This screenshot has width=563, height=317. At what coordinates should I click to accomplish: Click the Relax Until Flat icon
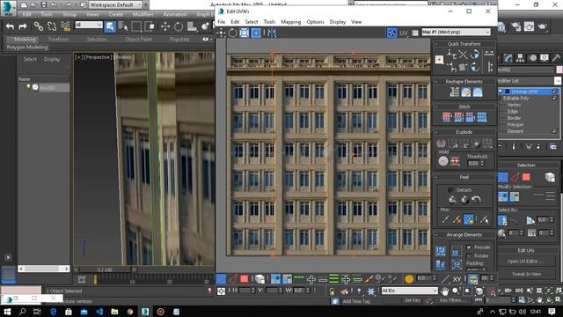466,92
